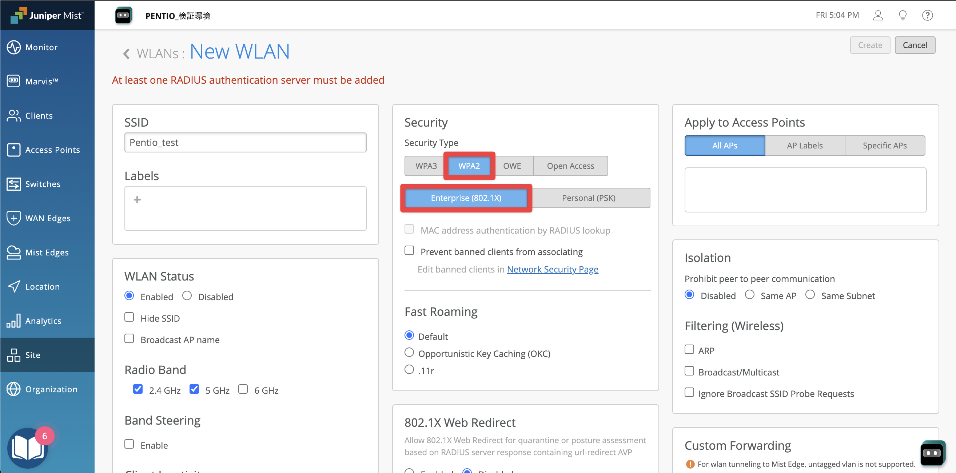Select the Disabled WLAN status radio
The image size is (956, 473).
(x=187, y=296)
